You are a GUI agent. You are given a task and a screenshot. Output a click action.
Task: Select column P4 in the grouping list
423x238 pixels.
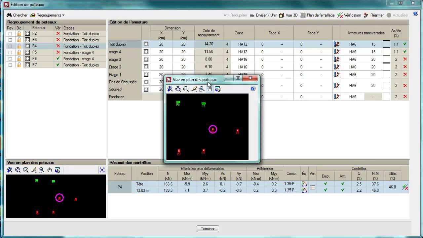(57, 46)
